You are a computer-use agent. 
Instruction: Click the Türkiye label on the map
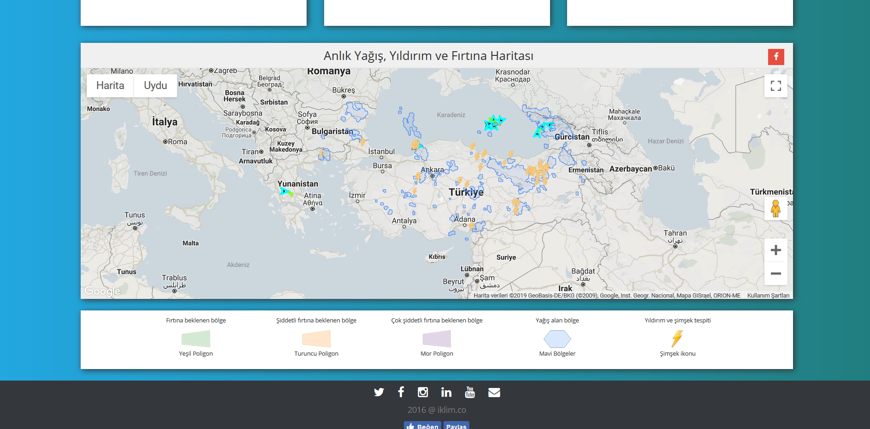[x=466, y=192]
